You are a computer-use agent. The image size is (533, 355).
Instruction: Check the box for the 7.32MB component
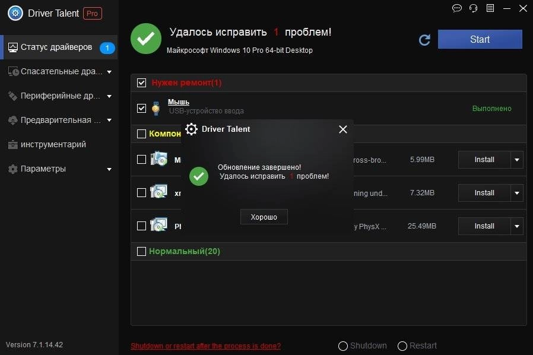141,193
